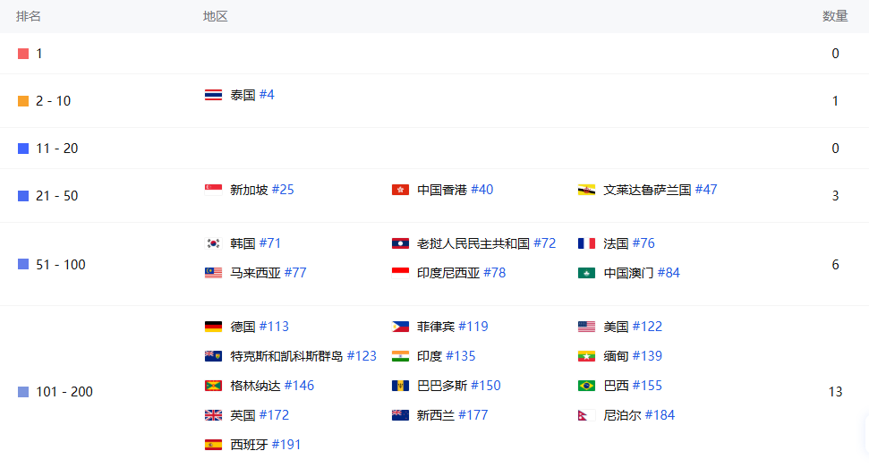Open the 印度尼西亚 #78 link
Image resolution: width=869 pixels, height=468 pixels.
[x=461, y=273]
